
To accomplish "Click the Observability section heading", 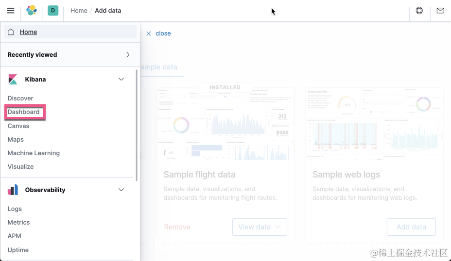I will click(45, 190).
